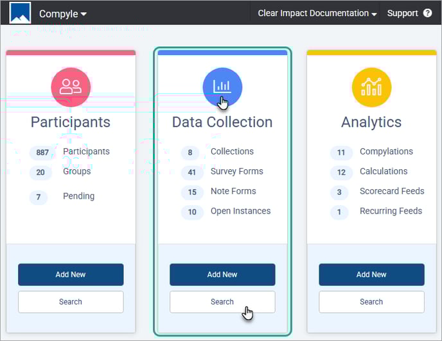
Task: Open the 41 Survey Forms link
Action: point(236,172)
